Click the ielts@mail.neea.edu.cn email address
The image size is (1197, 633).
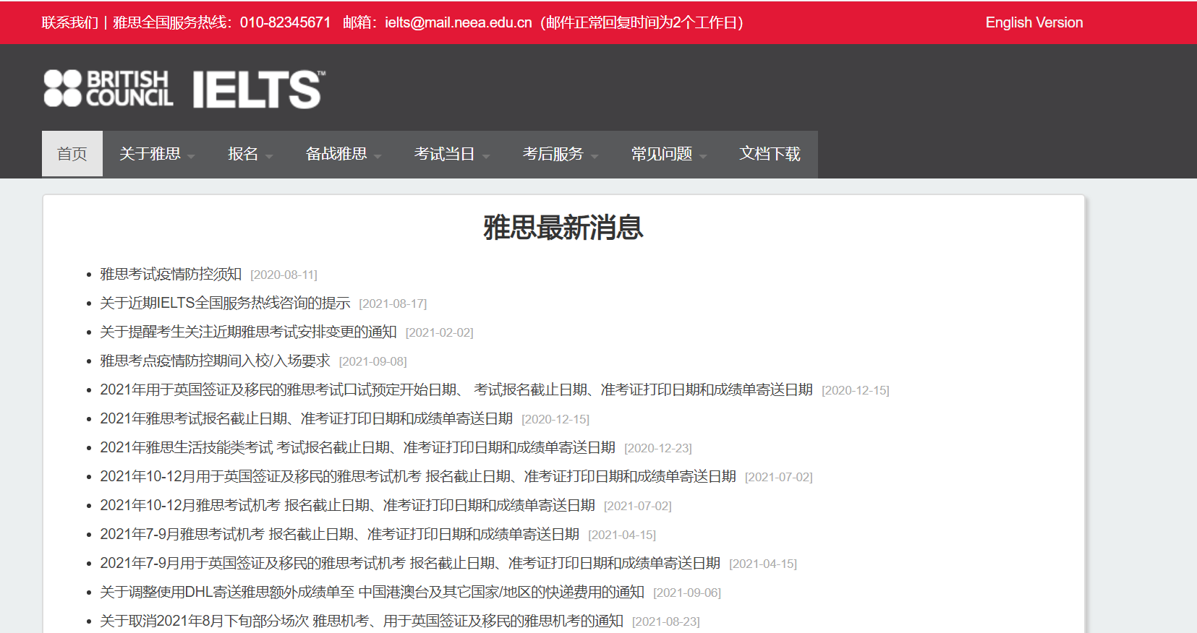point(458,22)
